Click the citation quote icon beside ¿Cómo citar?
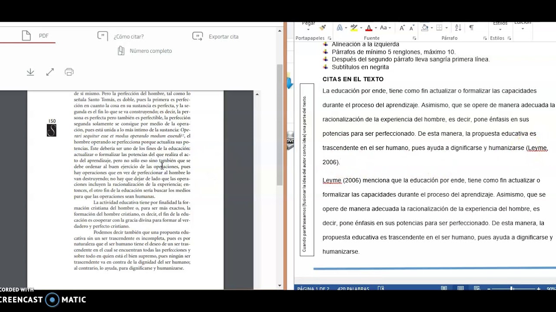Screen dimensions: 556x312 tap(103, 36)
